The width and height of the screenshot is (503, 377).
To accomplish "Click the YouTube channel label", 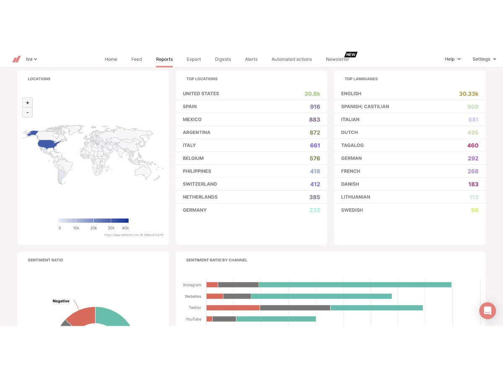I will (x=194, y=319).
